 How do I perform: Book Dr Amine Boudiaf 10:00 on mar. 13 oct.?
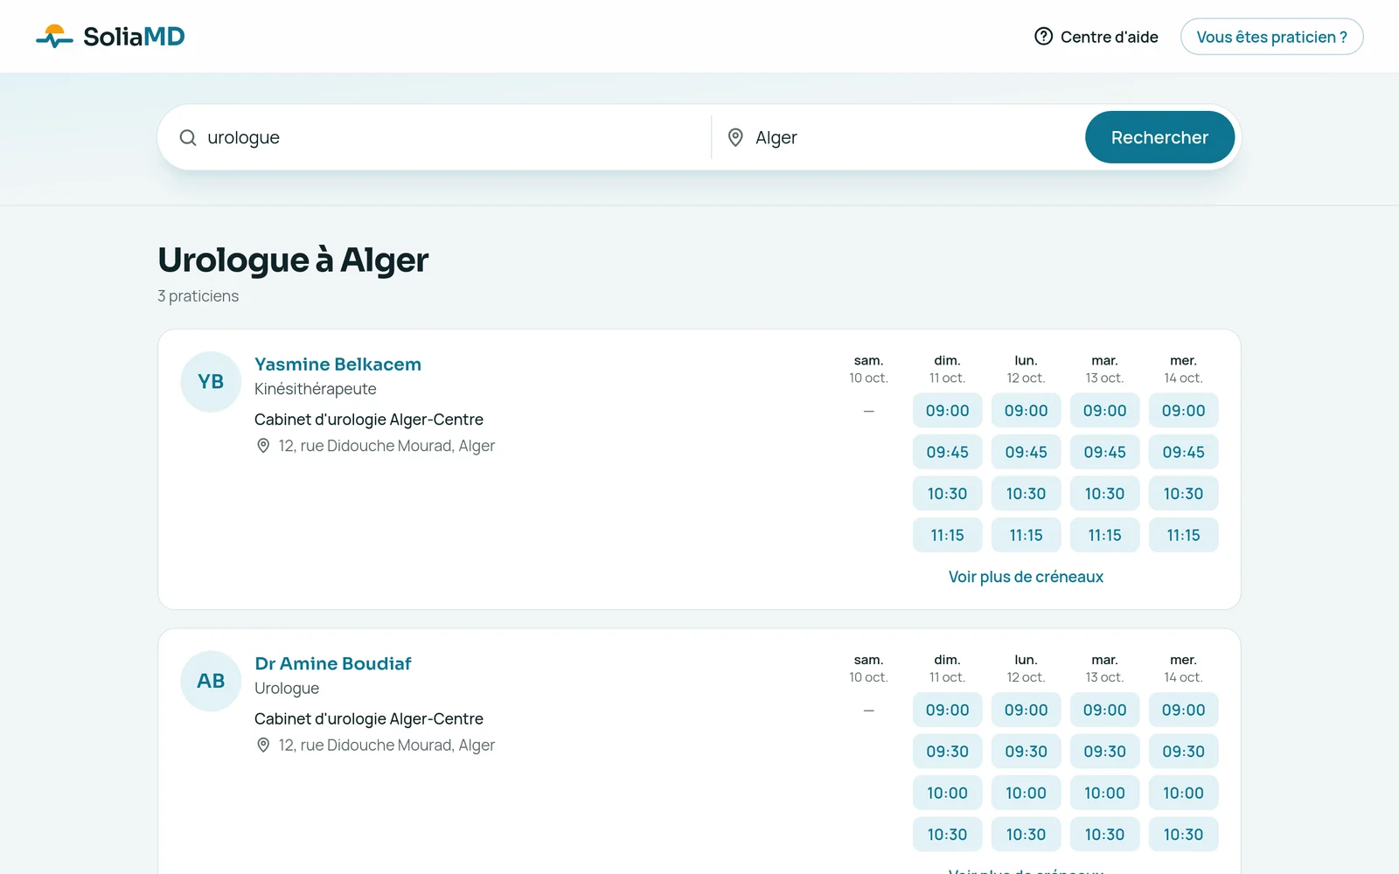[x=1104, y=793]
